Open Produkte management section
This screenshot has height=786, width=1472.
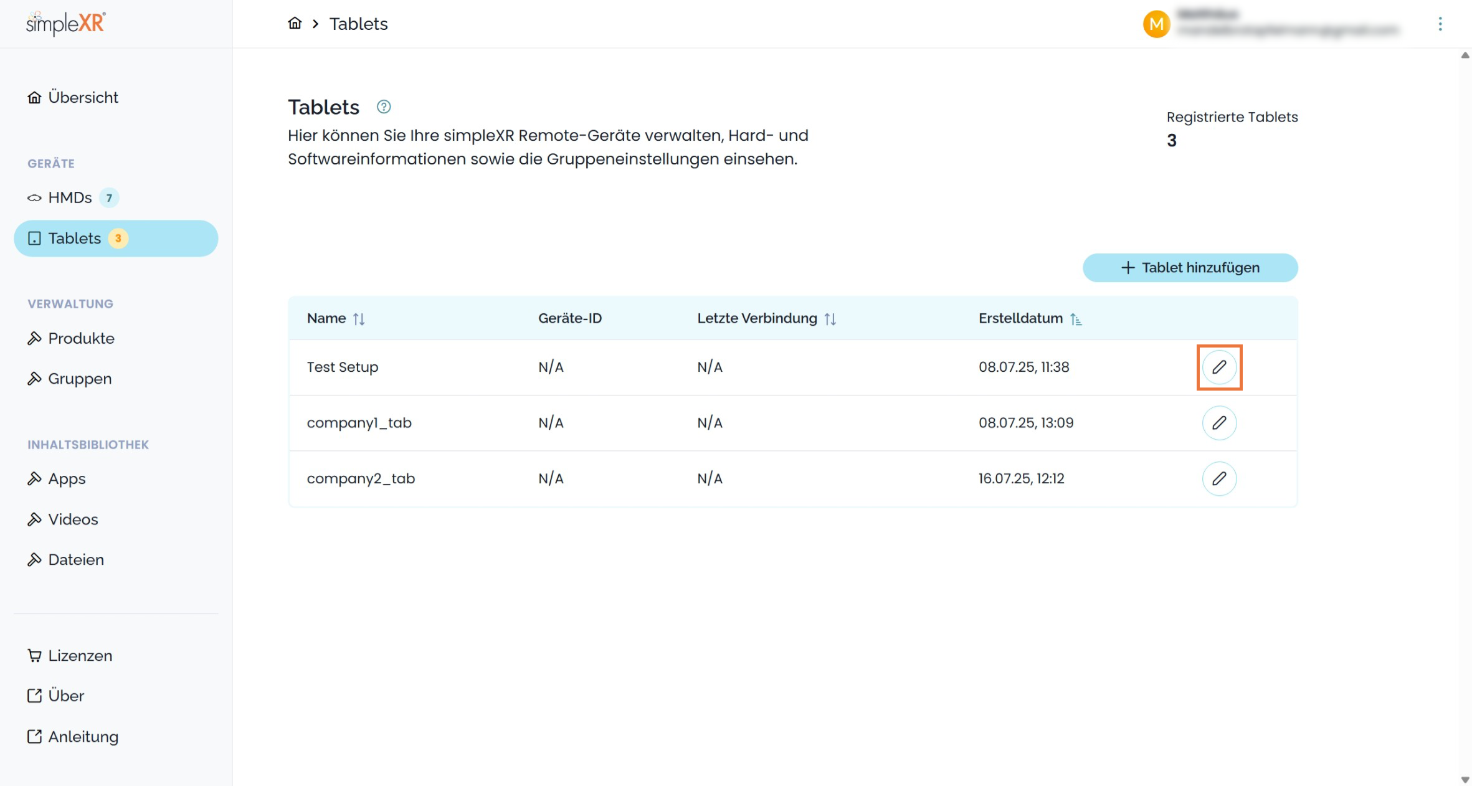click(x=81, y=338)
